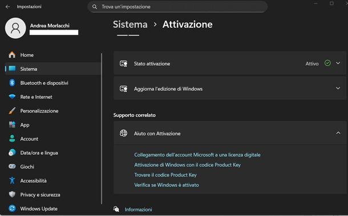Open the Informazioni link
The height and width of the screenshot is (216, 348).
[x=138, y=209]
